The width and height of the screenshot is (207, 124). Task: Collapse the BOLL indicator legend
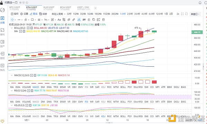click(12, 28)
